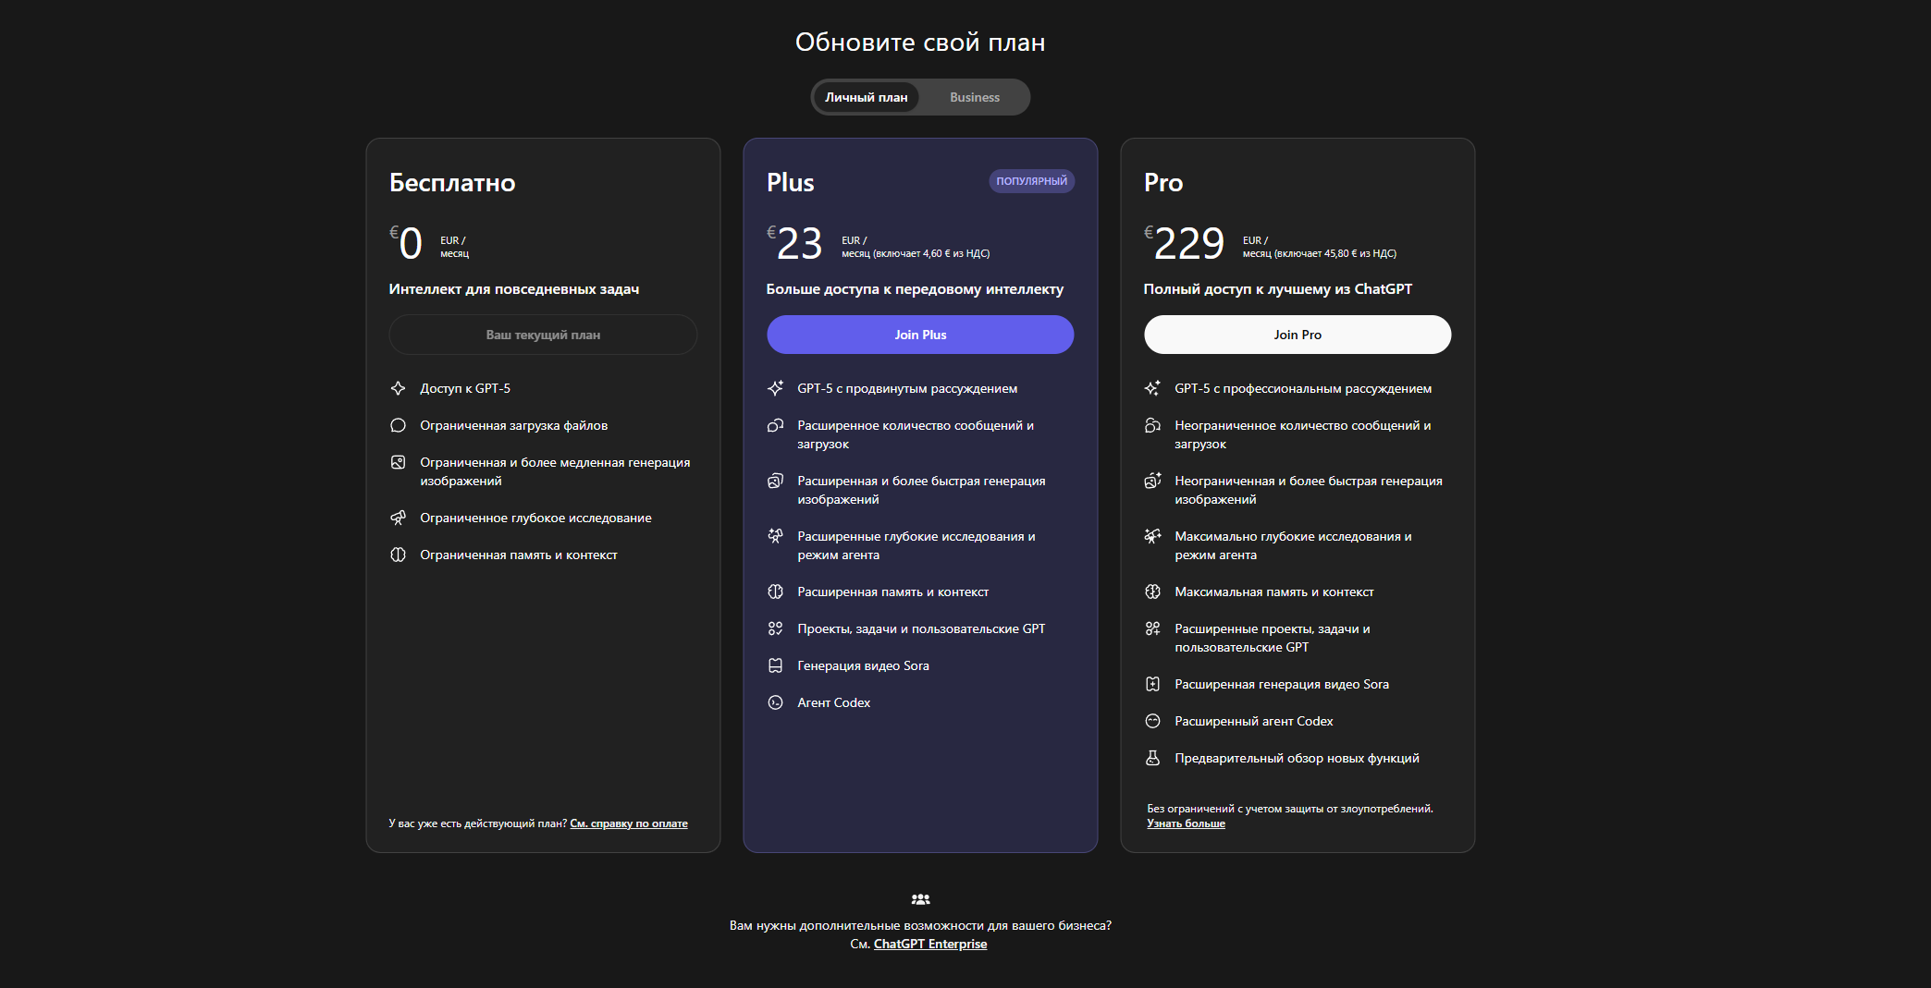Click the text Больше доступа к передовому интеллекту
Viewport: 1931px width, 988px height.
tap(915, 289)
